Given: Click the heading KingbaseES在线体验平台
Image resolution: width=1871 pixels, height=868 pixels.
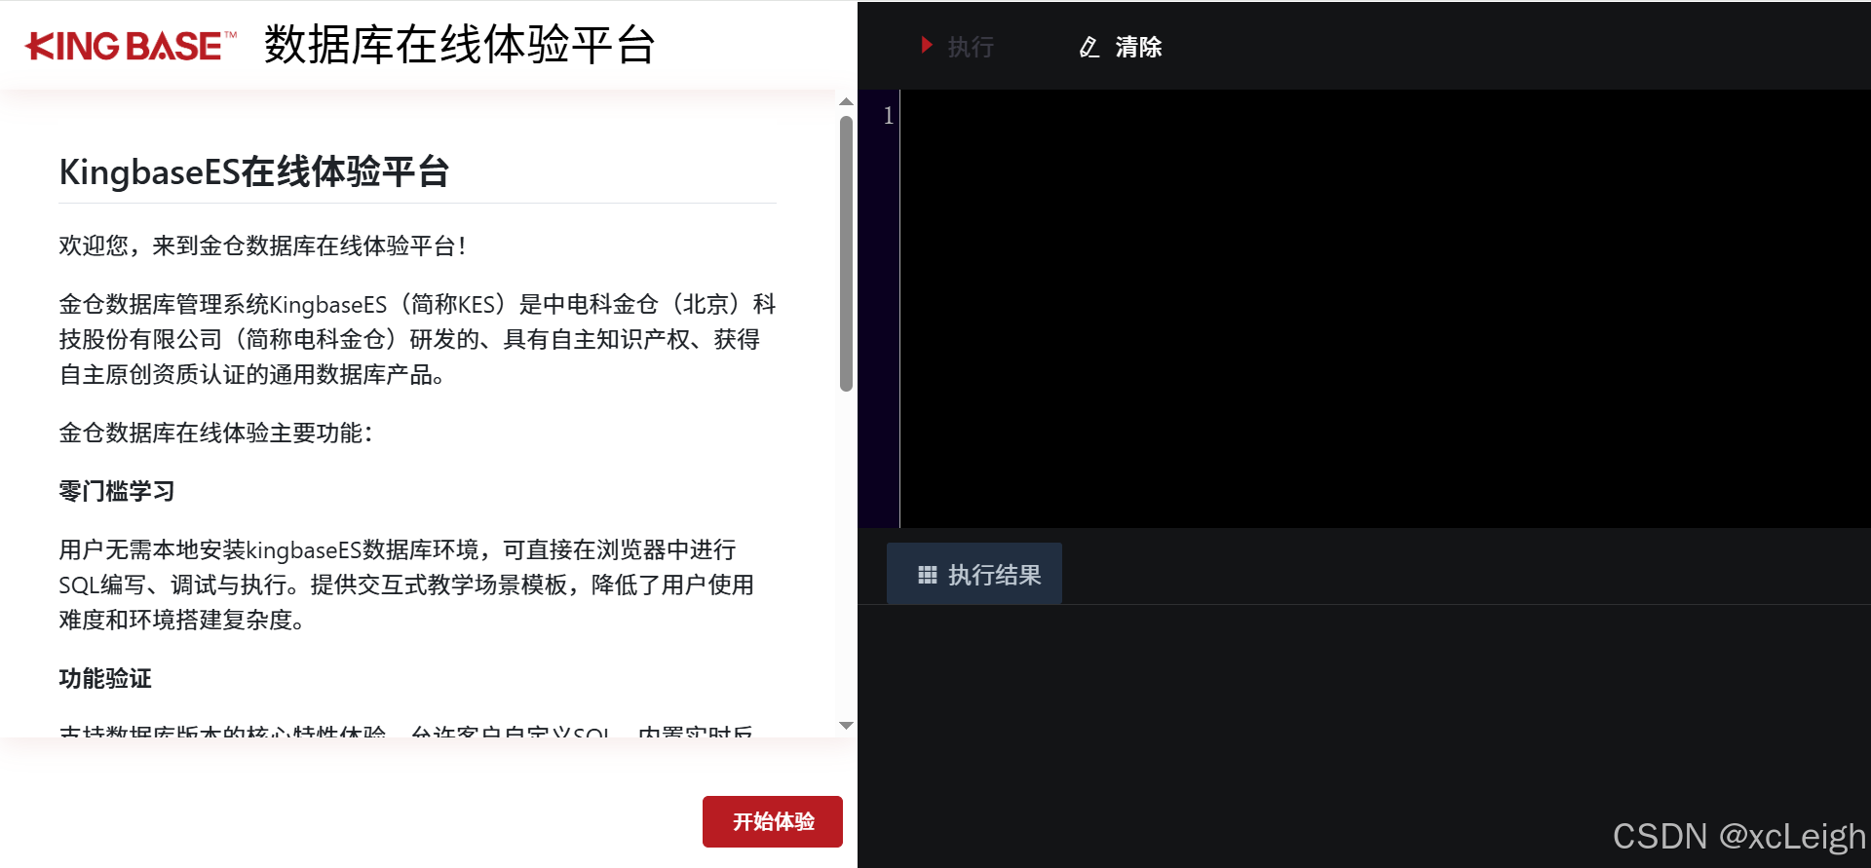Looking at the screenshot, I should point(253,171).
